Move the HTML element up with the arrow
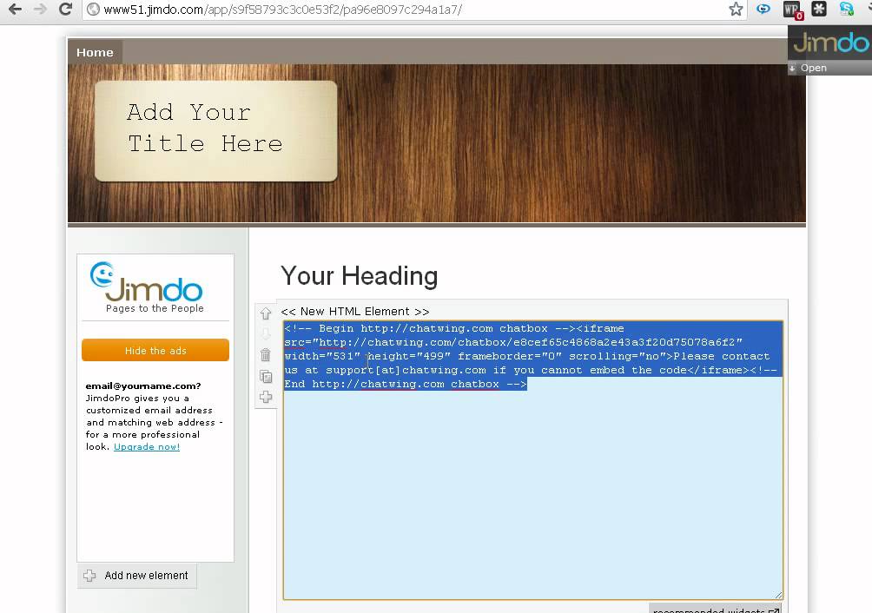The image size is (872, 613). coord(265,313)
